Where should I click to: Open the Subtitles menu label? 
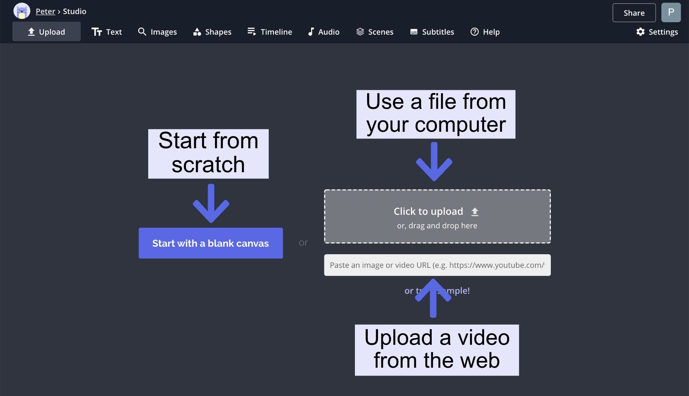438,32
